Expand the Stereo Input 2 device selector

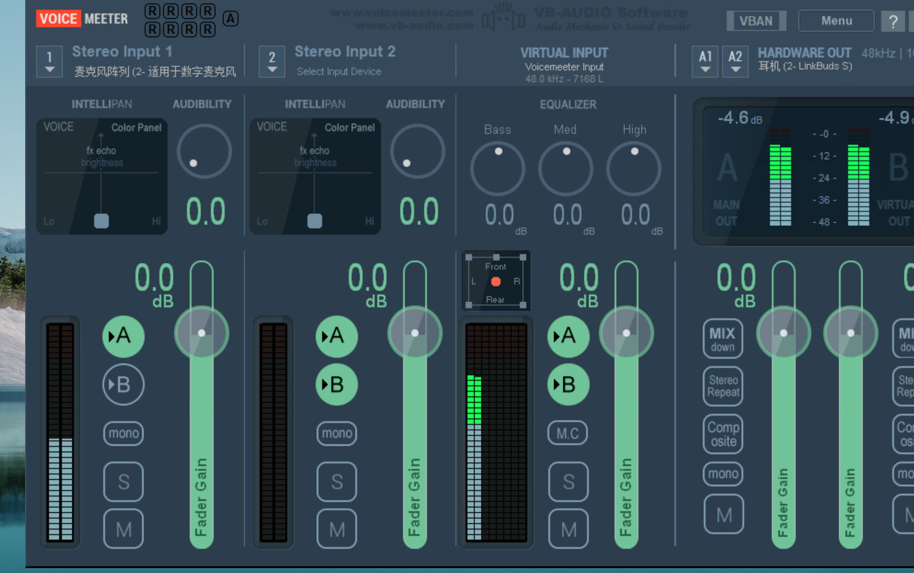(x=272, y=62)
